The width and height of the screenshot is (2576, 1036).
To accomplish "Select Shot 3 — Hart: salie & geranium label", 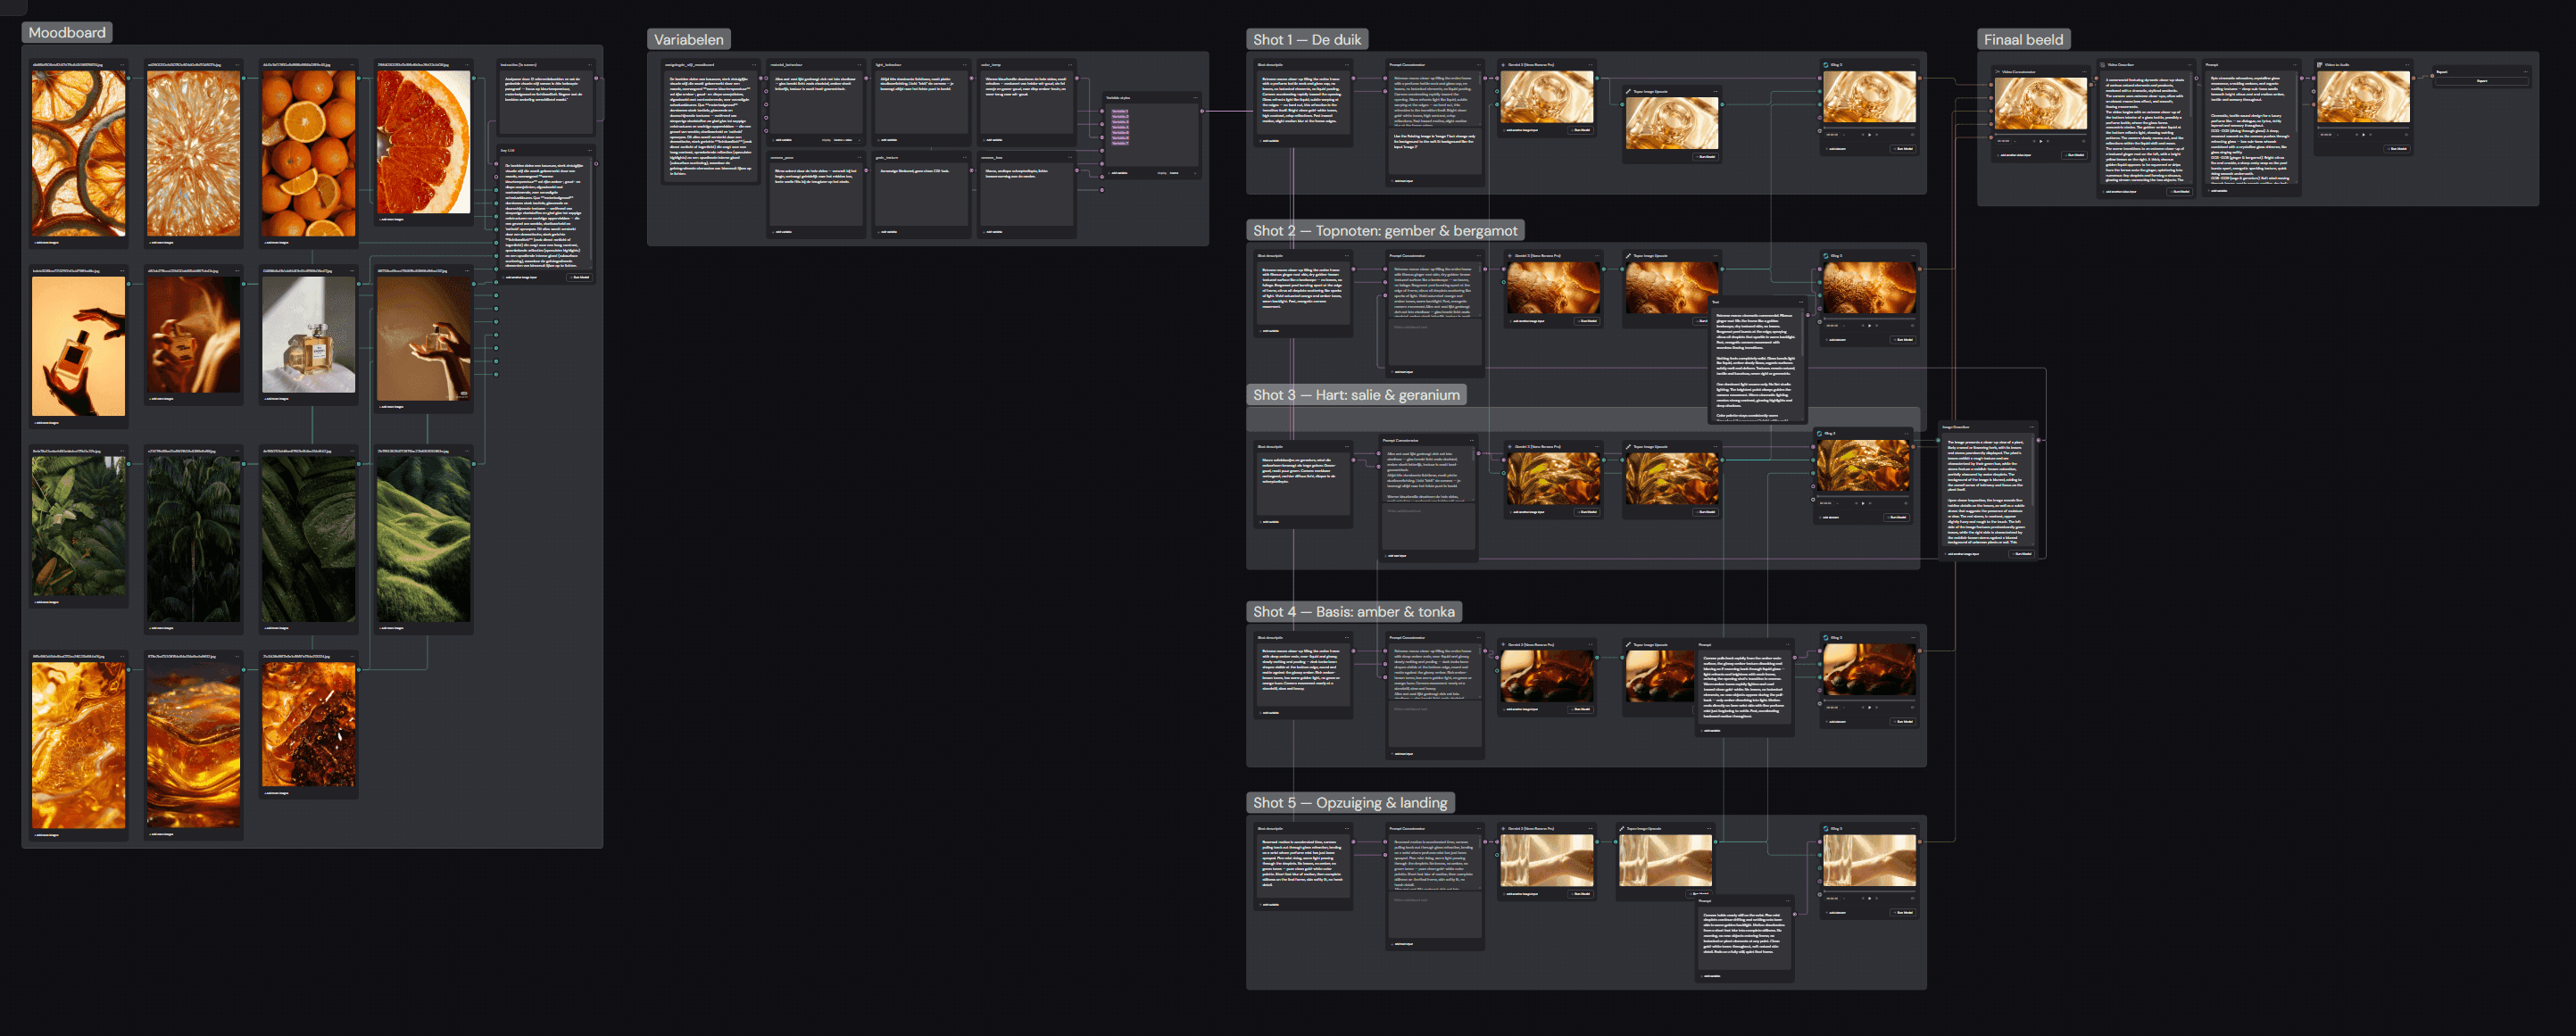I will point(1356,395).
